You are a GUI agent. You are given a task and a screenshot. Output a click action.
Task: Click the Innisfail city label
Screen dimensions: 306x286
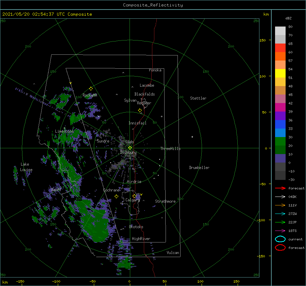(x=137, y=123)
